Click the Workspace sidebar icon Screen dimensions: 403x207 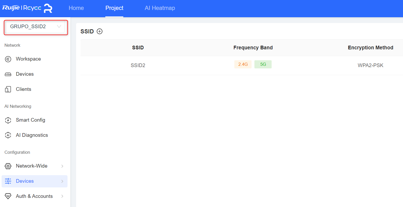point(8,59)
